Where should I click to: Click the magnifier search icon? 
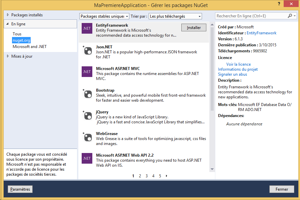(290, 16)
